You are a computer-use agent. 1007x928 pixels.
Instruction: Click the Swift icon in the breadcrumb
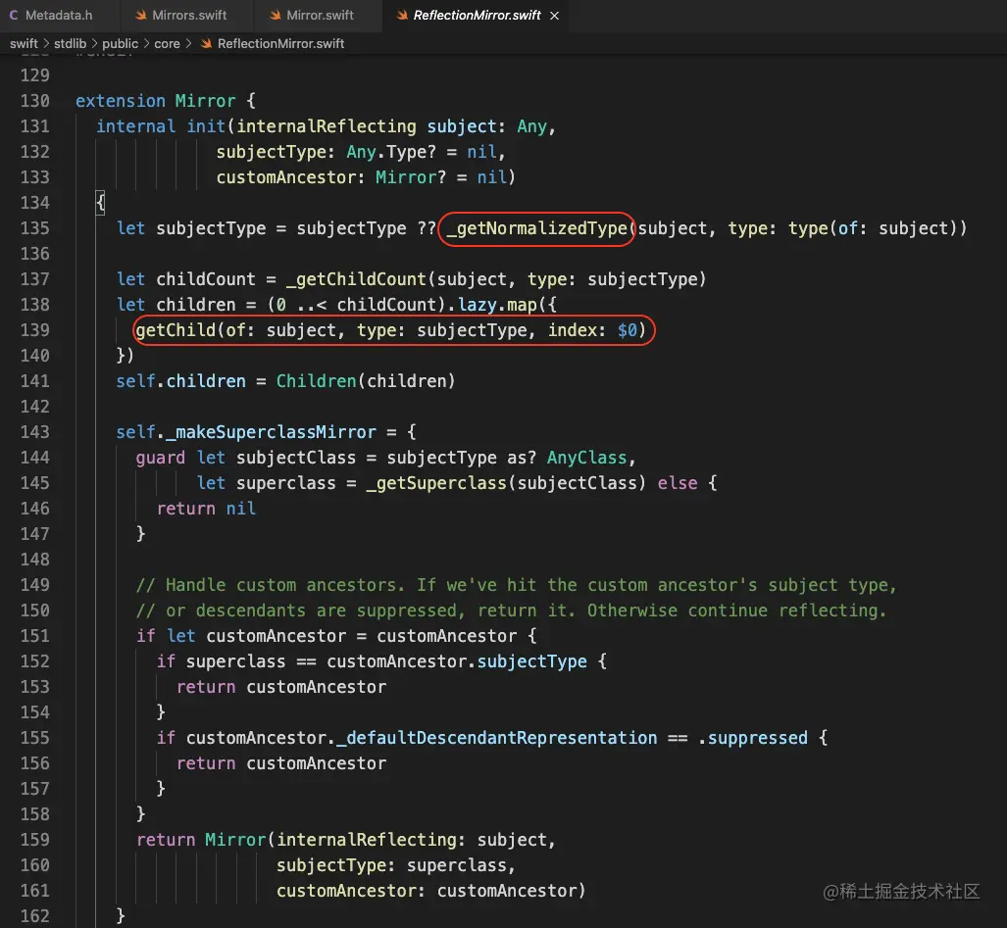[x=206, y=44]
